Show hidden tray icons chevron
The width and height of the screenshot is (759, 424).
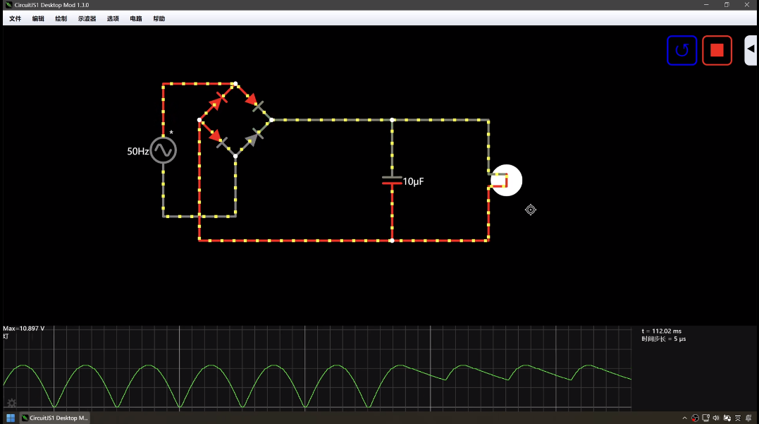[684, 418]
